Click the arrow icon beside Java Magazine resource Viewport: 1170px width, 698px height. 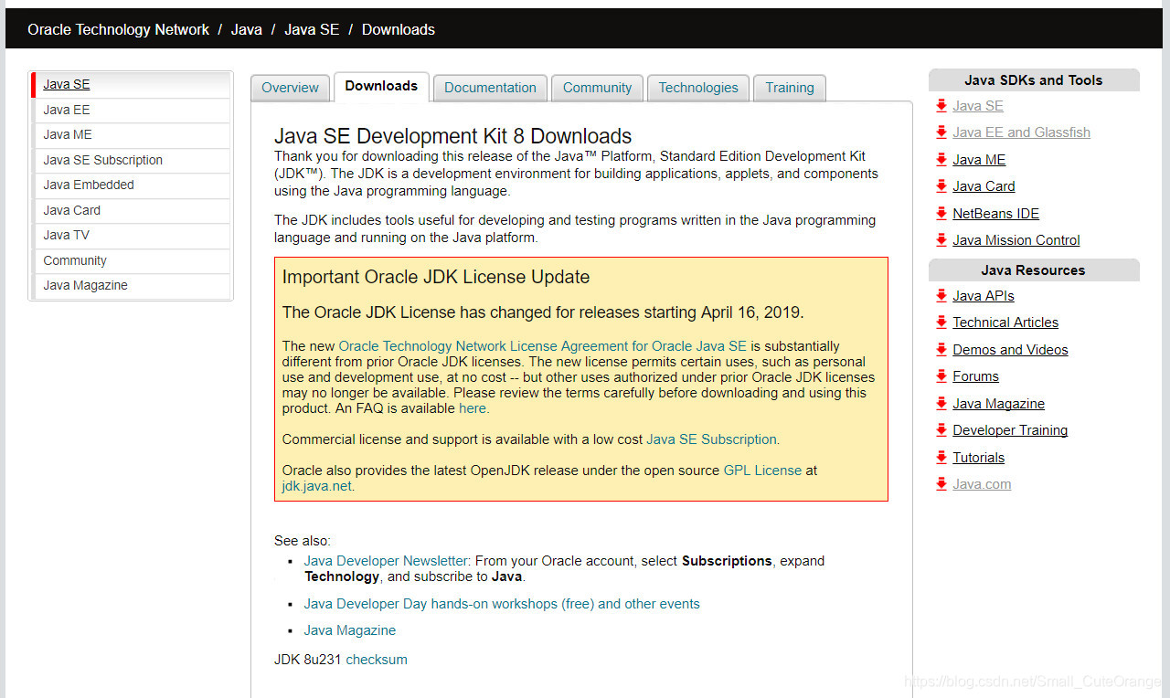941,404
